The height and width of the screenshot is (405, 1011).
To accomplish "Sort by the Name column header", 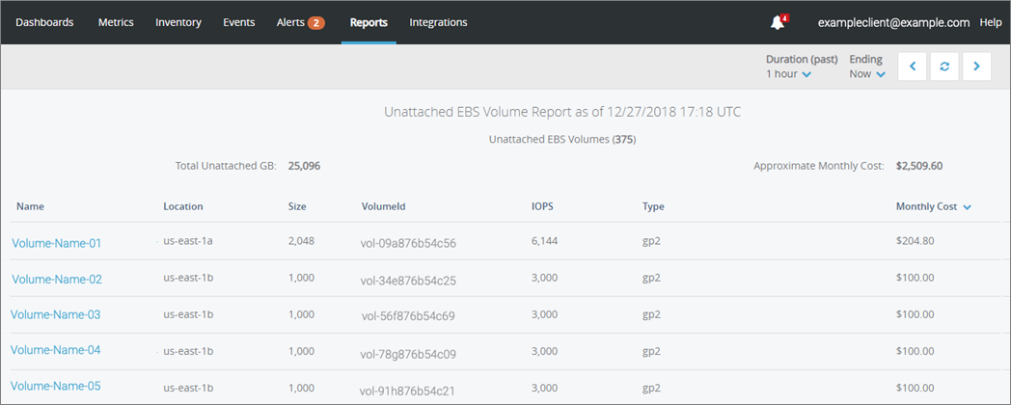I will 30,207.
